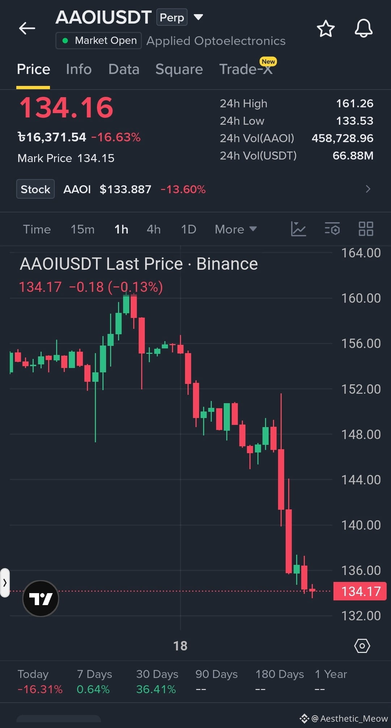This screenshot has height=728, width=391.
Task: Select the 15m chart interval
Action: (x=83, y=229)
